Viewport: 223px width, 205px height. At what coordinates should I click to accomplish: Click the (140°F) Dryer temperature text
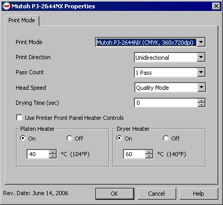click(176, 154)
